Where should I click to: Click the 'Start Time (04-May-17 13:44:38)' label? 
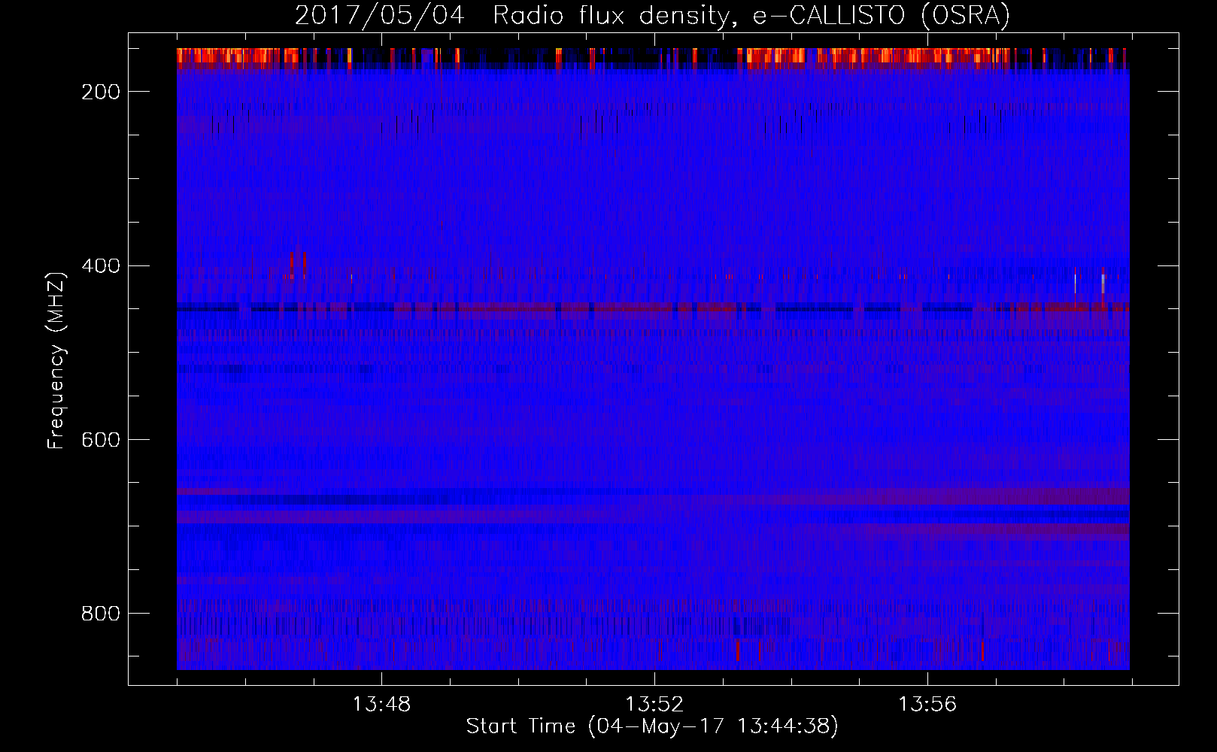click(x=652, y=726)
